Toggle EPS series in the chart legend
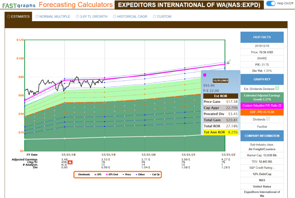This screenshot has width=295, height=198. 98,174
